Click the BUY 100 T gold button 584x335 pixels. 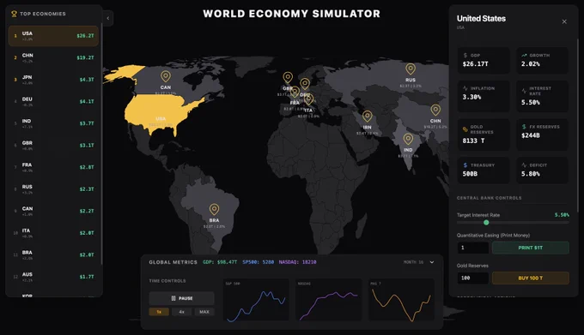click(x=531, y=278)
